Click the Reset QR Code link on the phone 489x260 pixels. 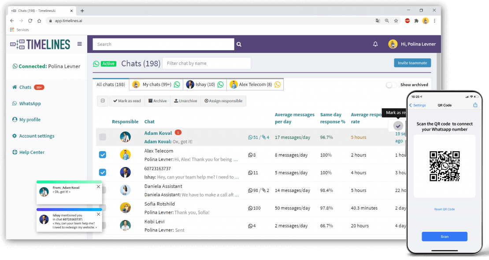coord(444,209)
